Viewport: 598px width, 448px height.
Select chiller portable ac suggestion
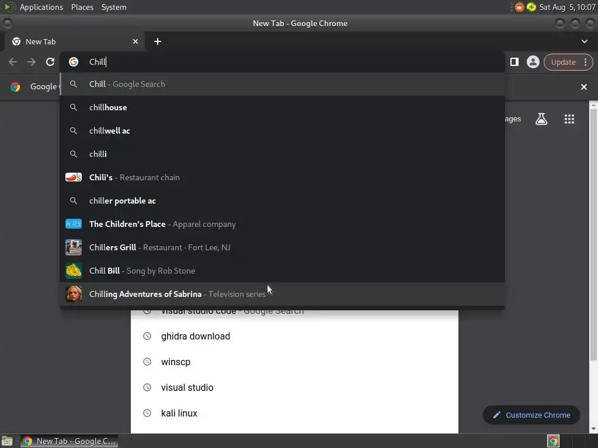coord(282,201)
